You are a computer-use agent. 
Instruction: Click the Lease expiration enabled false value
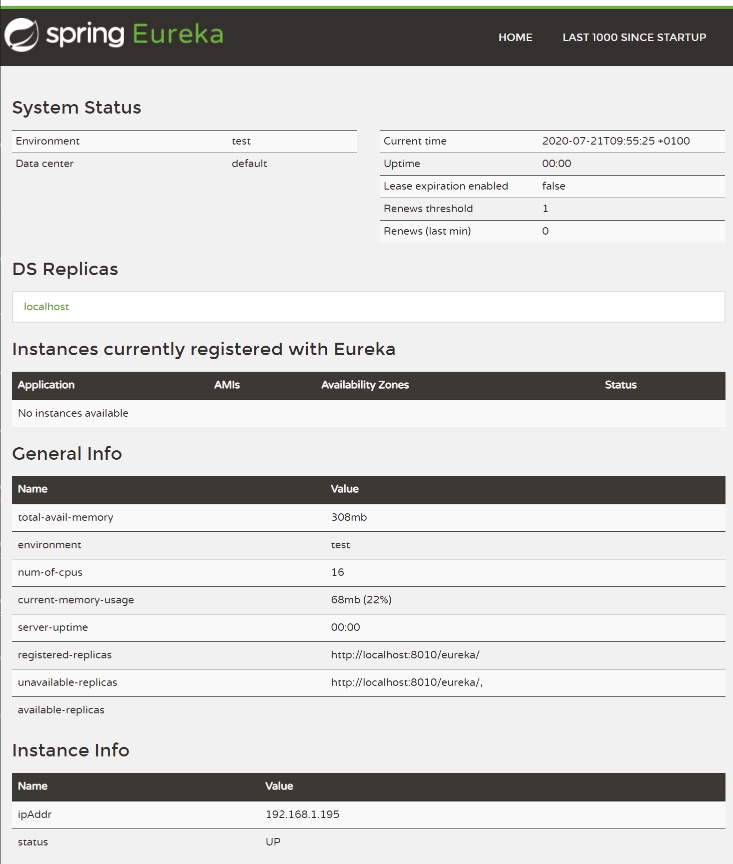553,186
